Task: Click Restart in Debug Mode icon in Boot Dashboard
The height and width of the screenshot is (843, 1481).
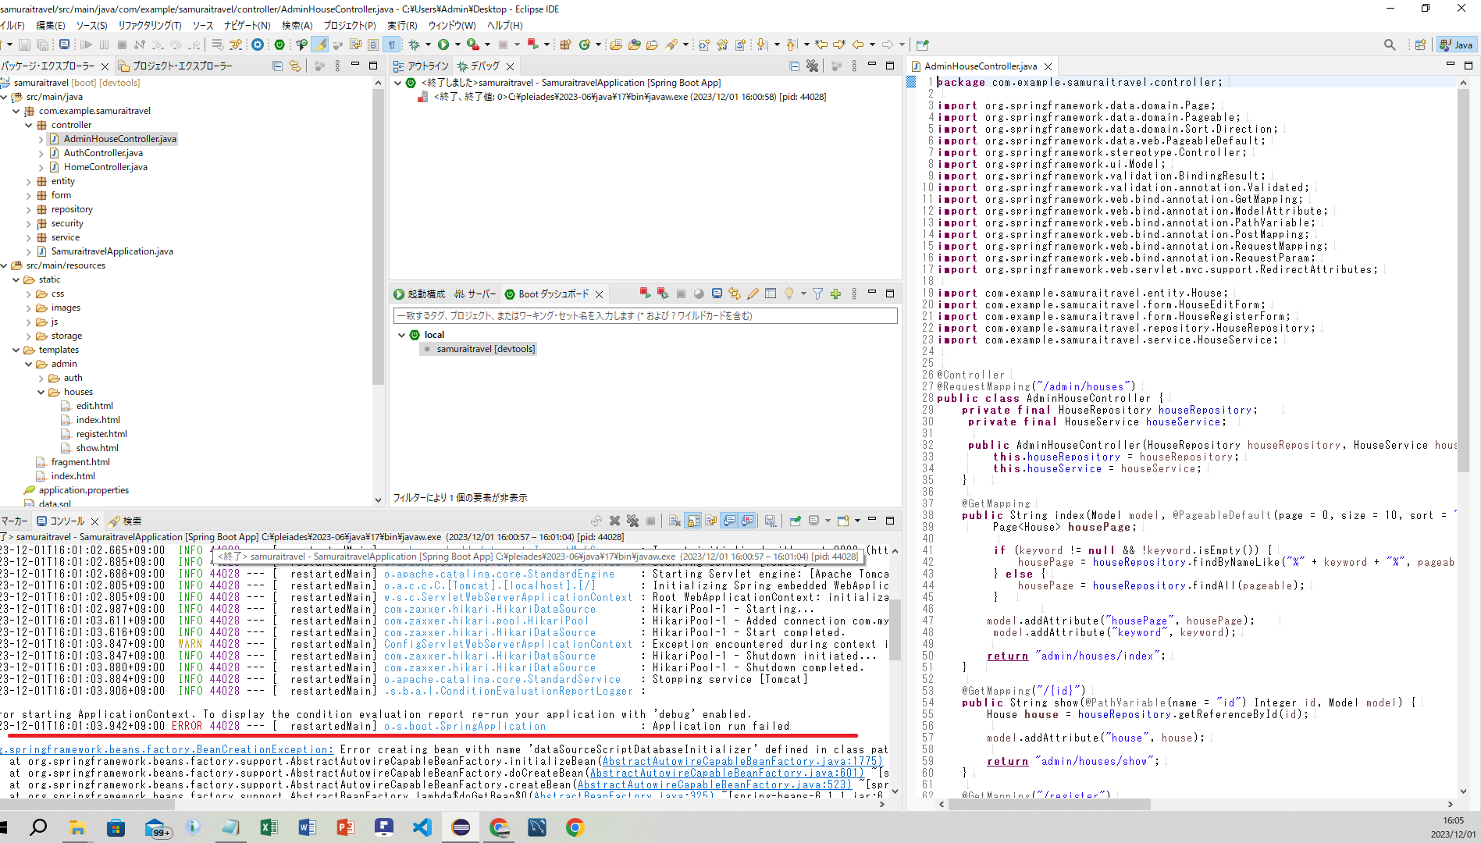Action: click(663, 293)
